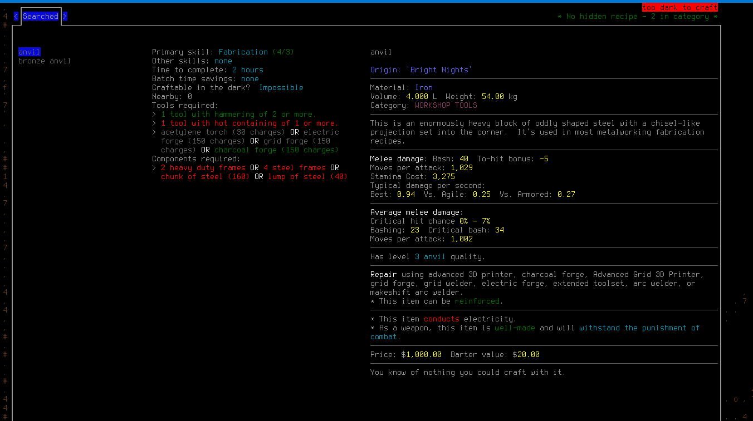753x421 pixels.
Task: Click the Fabrication primary skill value
Action: pos(243,52)
